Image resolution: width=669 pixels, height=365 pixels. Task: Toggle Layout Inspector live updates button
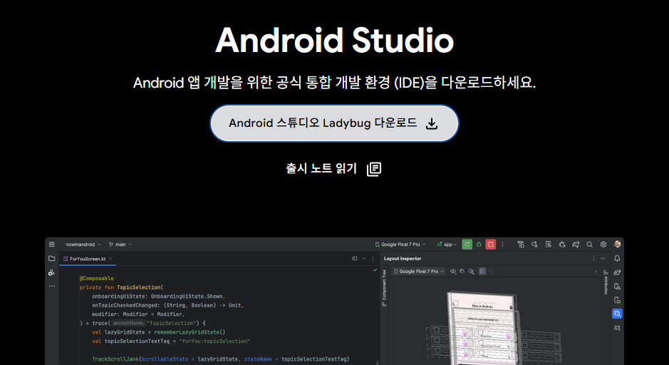click(482, 271)
